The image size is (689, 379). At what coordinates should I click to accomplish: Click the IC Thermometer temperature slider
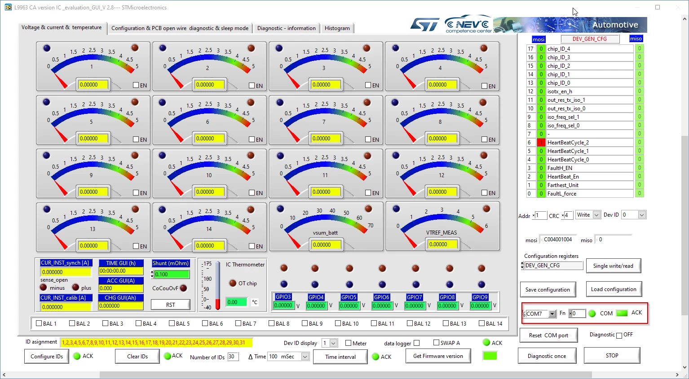pyautogui.click(x=218, y=285)
